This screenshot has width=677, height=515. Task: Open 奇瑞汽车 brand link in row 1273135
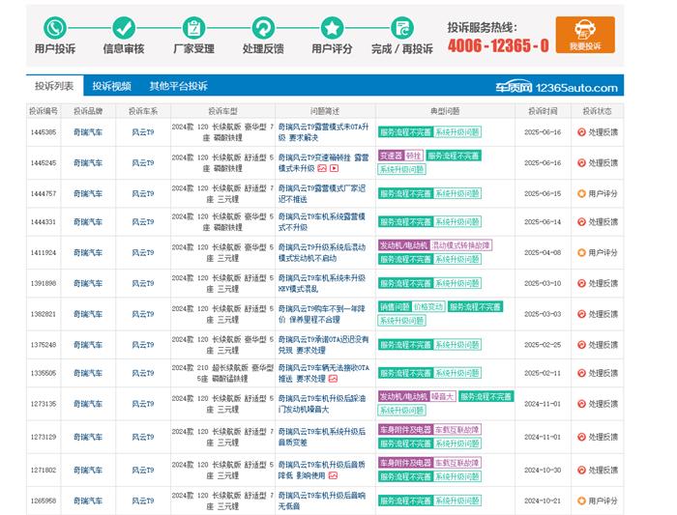click(x=88, y=404)
